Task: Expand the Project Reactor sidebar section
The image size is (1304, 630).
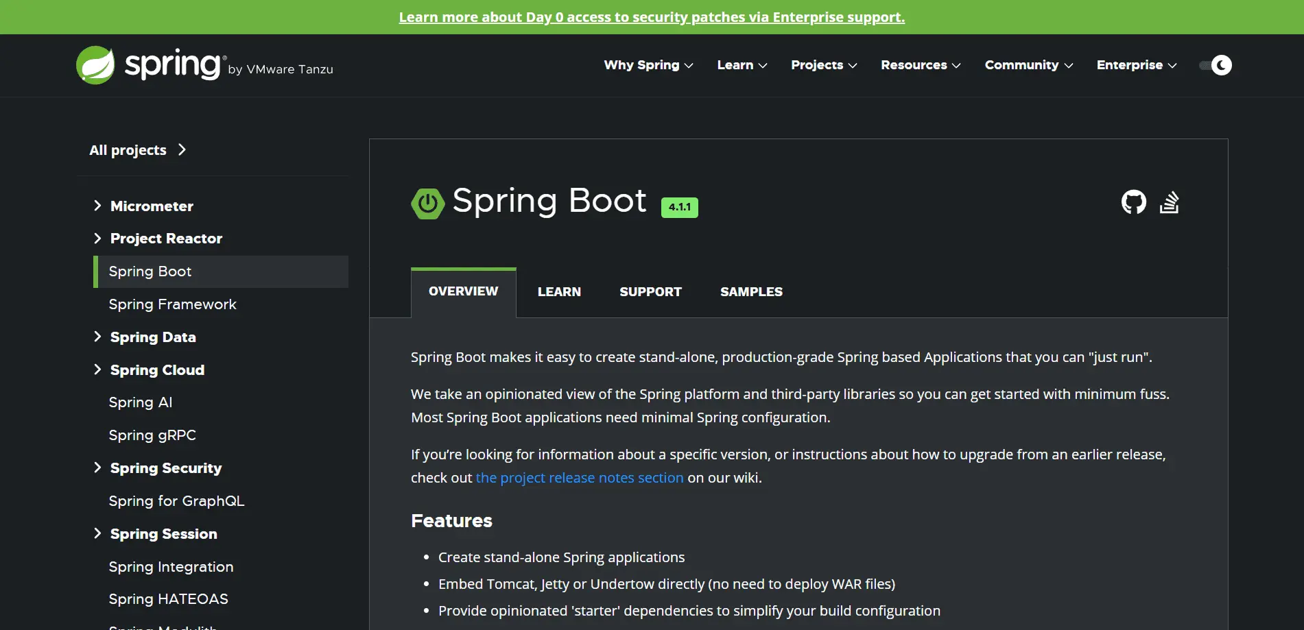Action: (97, 238)
